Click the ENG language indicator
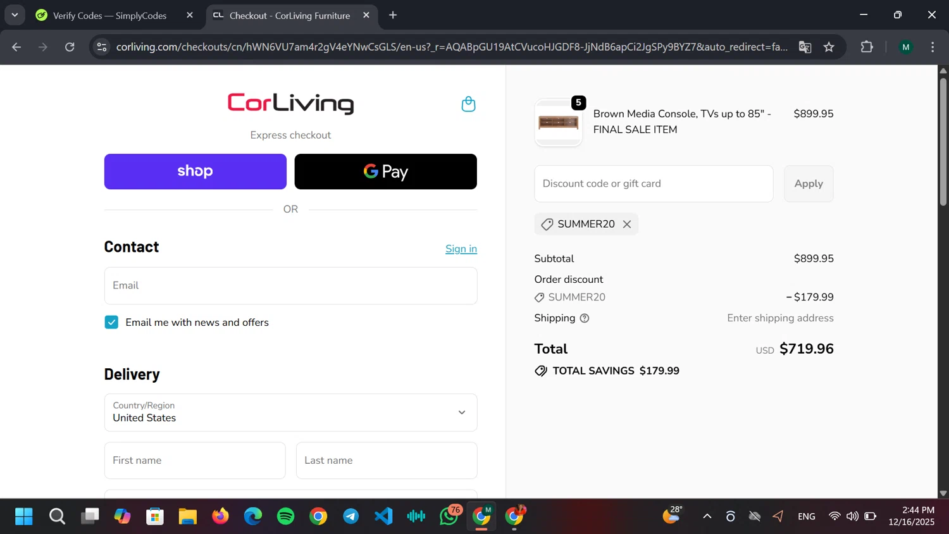Viewport: 949px width, 534px height. pos(807,516)
